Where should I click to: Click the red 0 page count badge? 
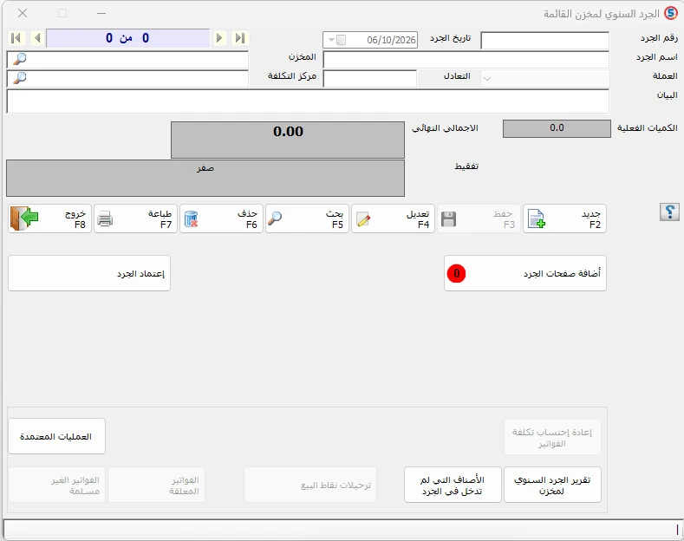tap(456, 274)
